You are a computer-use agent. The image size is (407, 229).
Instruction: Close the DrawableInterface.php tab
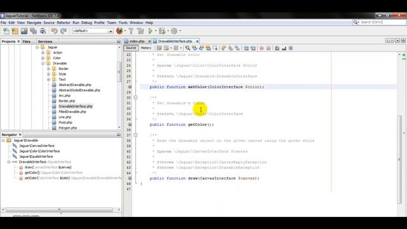point(197,41)
